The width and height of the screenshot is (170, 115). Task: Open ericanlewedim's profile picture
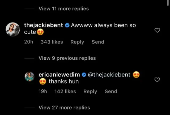pos(30,77)
